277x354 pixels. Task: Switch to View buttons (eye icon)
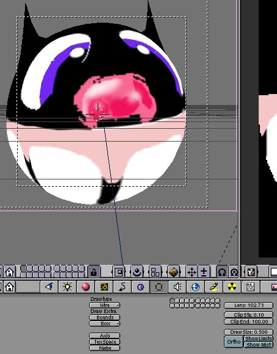pos(49,287)
